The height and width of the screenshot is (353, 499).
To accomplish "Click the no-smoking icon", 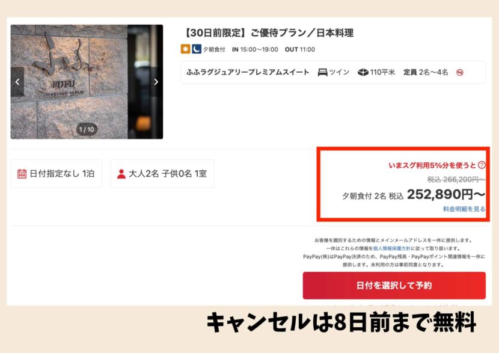I will point(460,73).
